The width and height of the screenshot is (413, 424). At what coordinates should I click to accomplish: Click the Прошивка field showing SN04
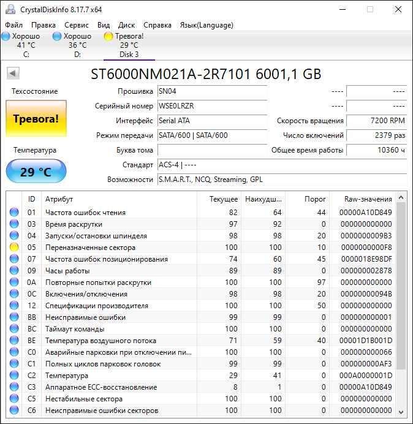212,91
